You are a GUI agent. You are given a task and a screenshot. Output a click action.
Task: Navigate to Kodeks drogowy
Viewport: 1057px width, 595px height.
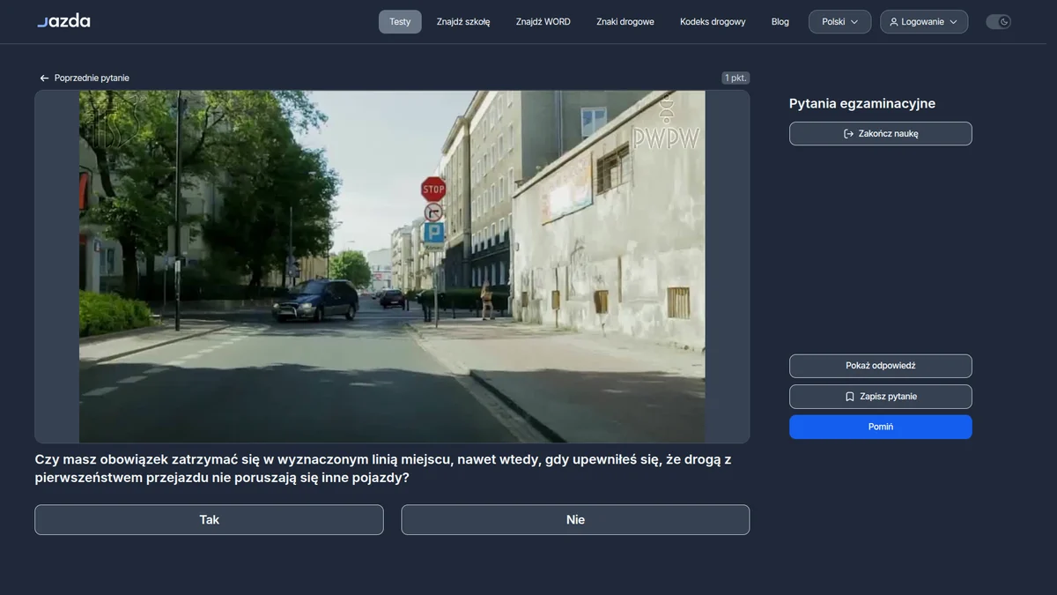(713, 22)
